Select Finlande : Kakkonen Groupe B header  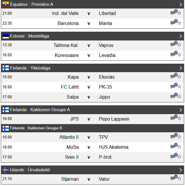click(36, 128)
